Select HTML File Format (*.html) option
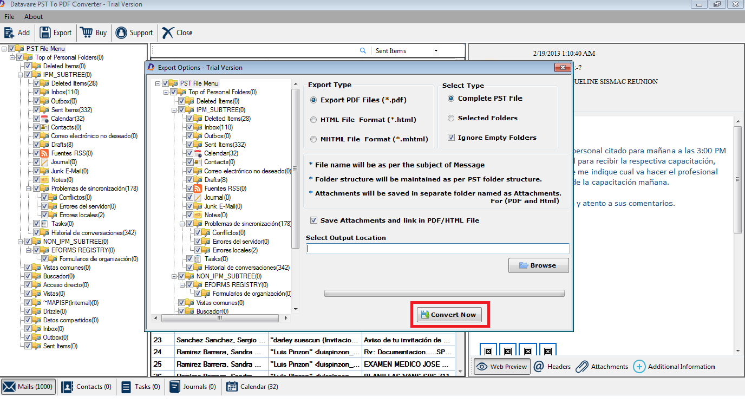 pos(314,120)
